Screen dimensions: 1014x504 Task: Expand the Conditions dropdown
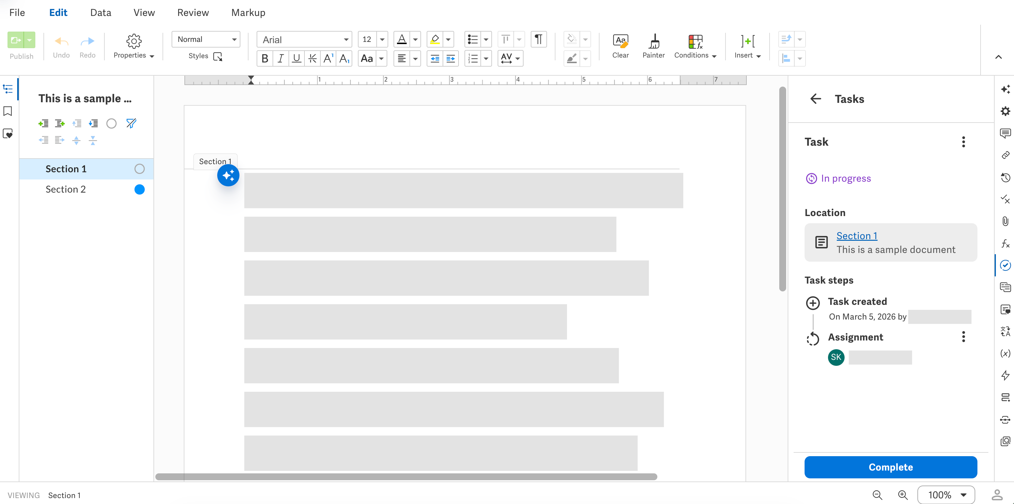(x=695, y=46)
